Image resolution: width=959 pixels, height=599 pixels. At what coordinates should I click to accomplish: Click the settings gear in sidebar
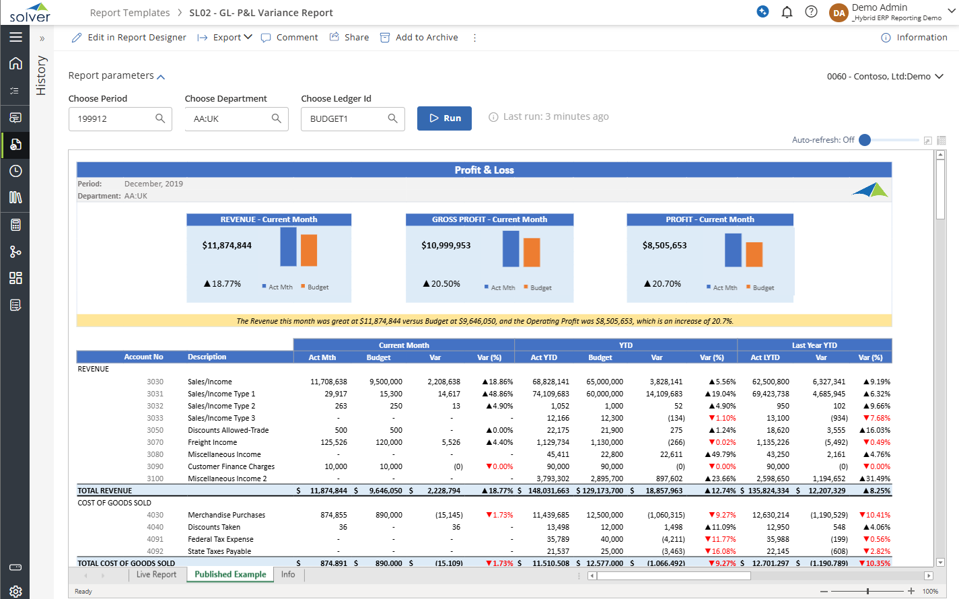pos(15,591)
